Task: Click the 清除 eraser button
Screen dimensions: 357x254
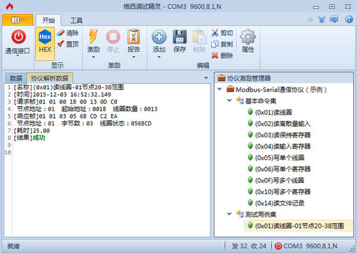Action: pos(68,33)
